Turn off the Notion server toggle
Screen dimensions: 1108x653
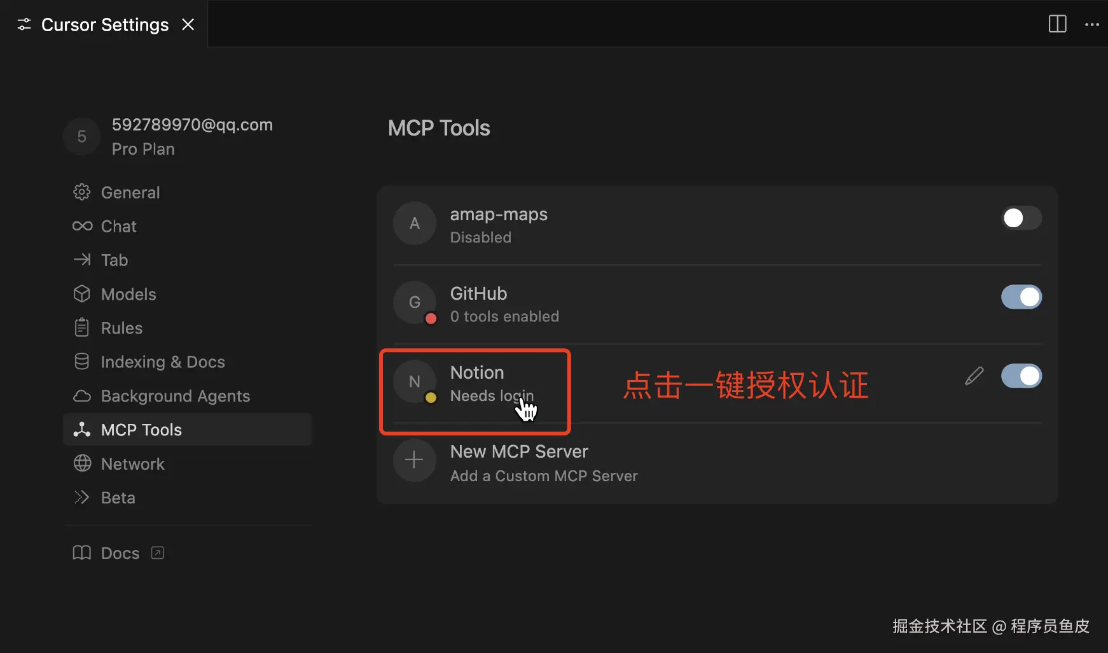(1021, 376)
